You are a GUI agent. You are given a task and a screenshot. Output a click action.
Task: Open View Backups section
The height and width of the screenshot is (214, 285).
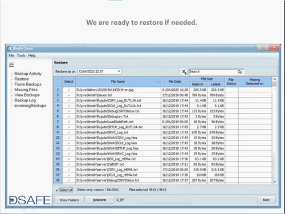27,95
